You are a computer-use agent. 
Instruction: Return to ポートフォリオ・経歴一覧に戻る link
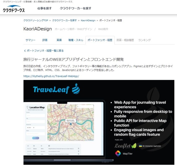(x=45, y=51)
